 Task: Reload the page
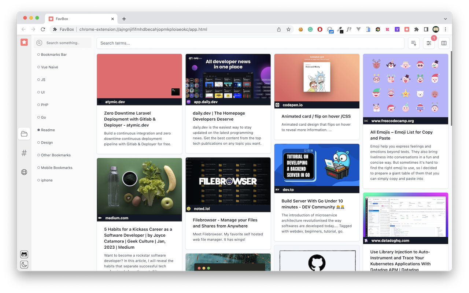click(43, 29)
